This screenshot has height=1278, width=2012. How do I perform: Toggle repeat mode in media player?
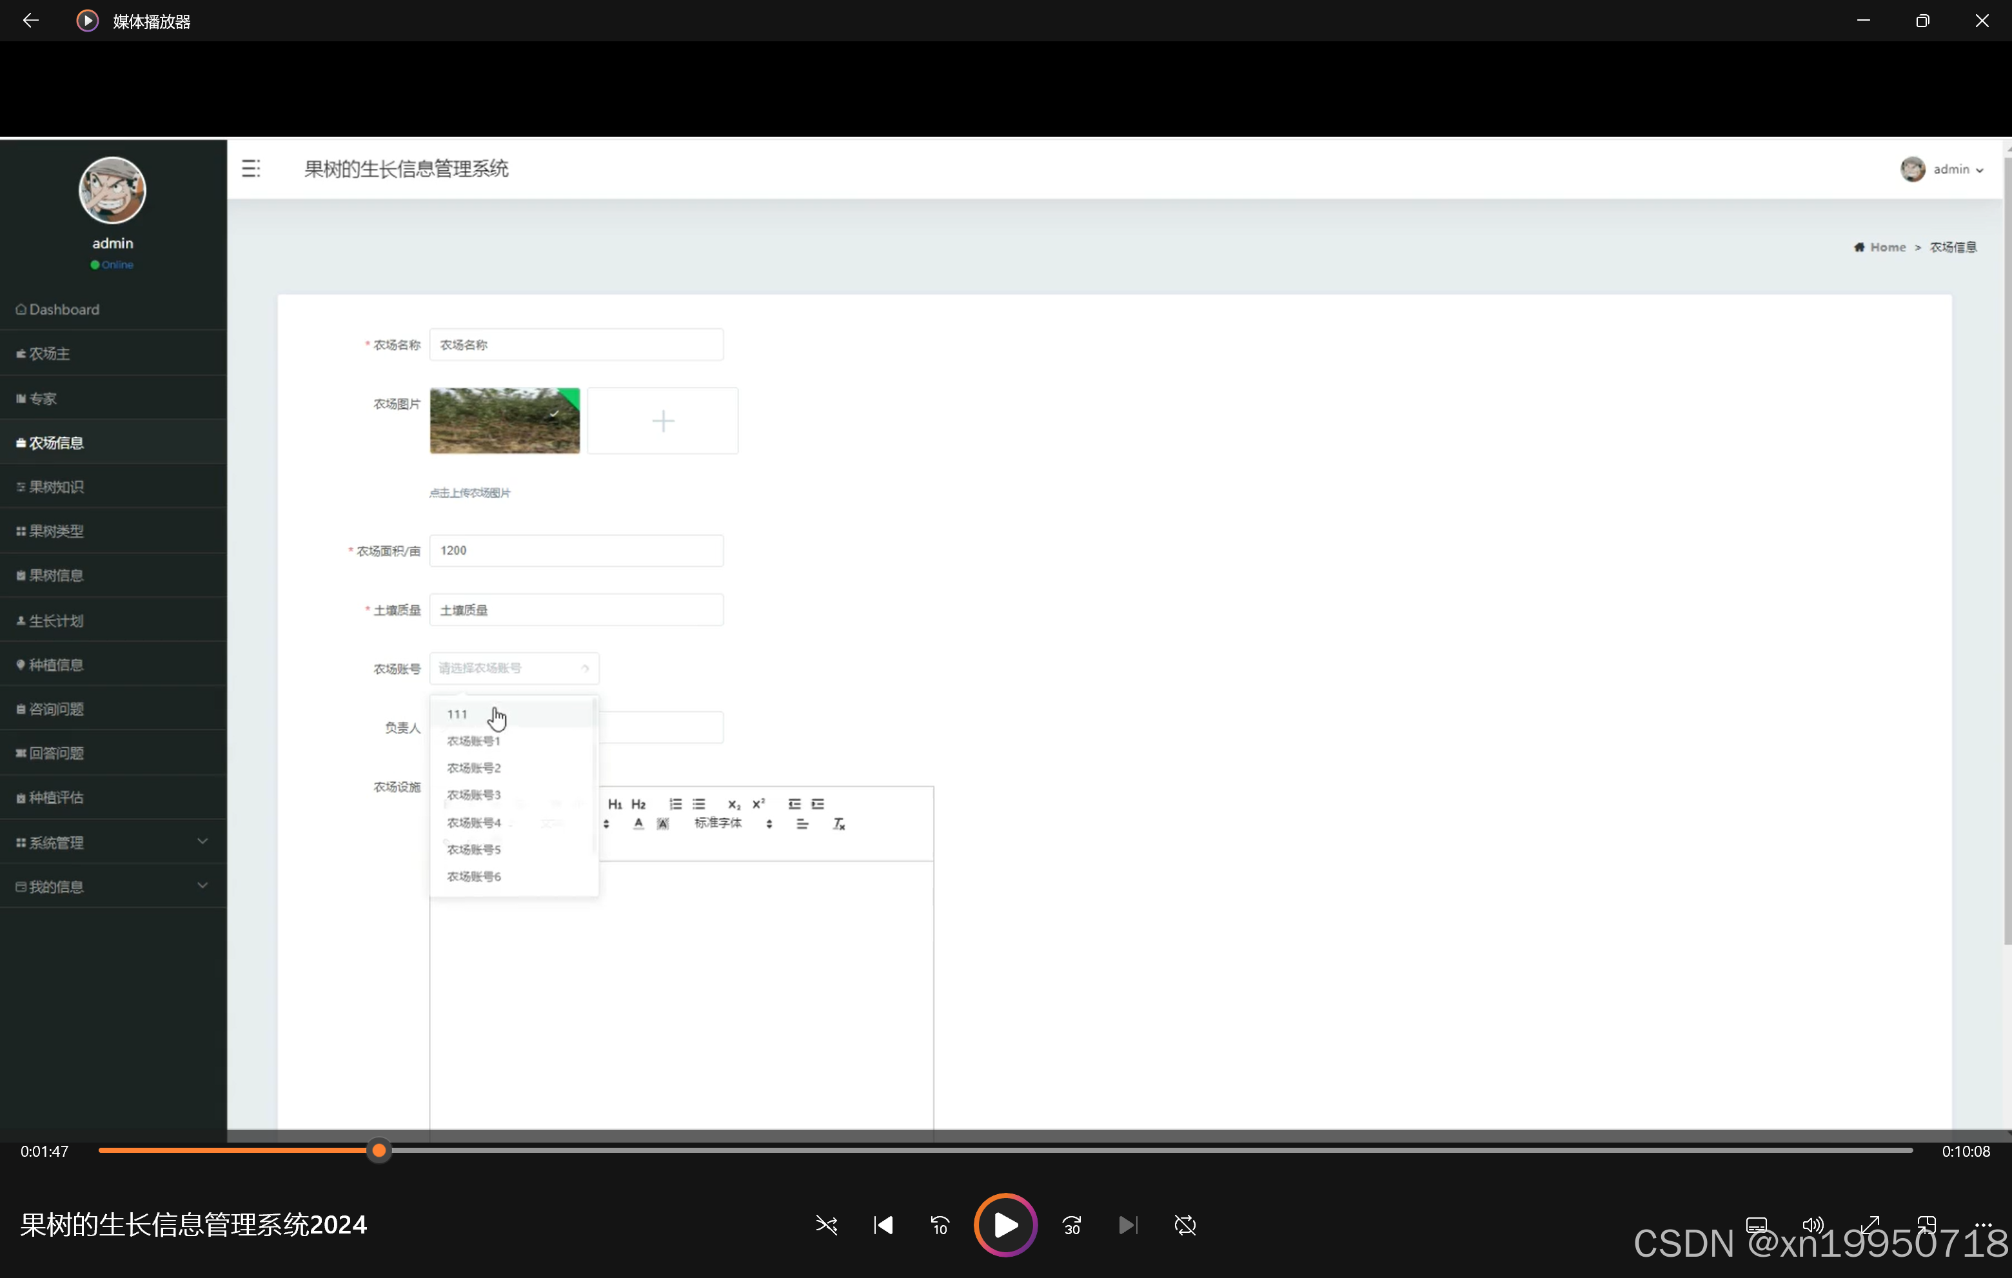pyautogui.click(x=1185, y=1225)
